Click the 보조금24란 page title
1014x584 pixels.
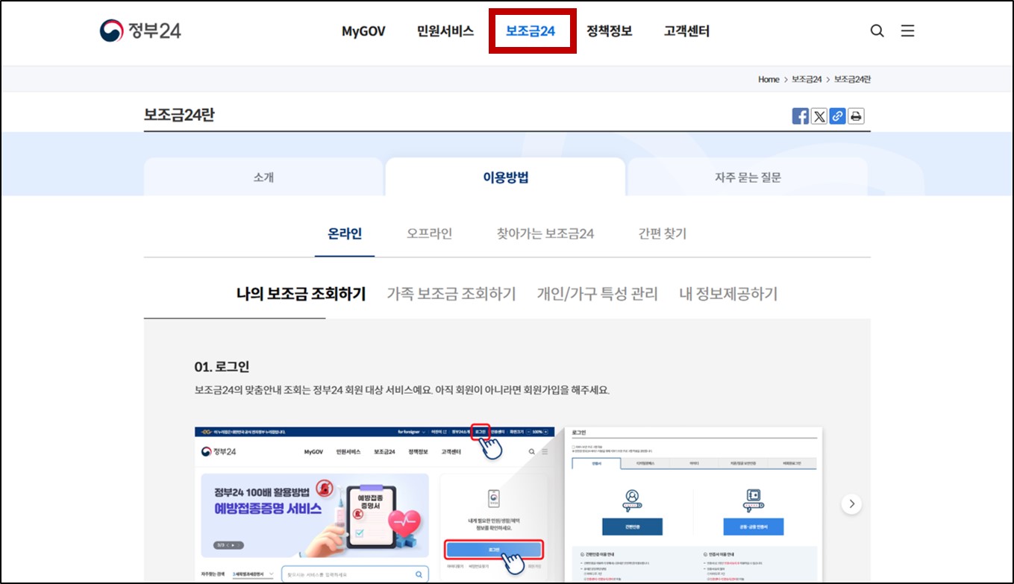point(179,115)
